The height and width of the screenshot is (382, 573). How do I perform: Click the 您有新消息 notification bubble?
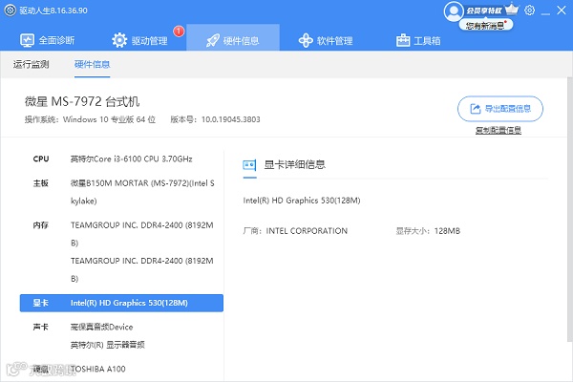point(486,25)
